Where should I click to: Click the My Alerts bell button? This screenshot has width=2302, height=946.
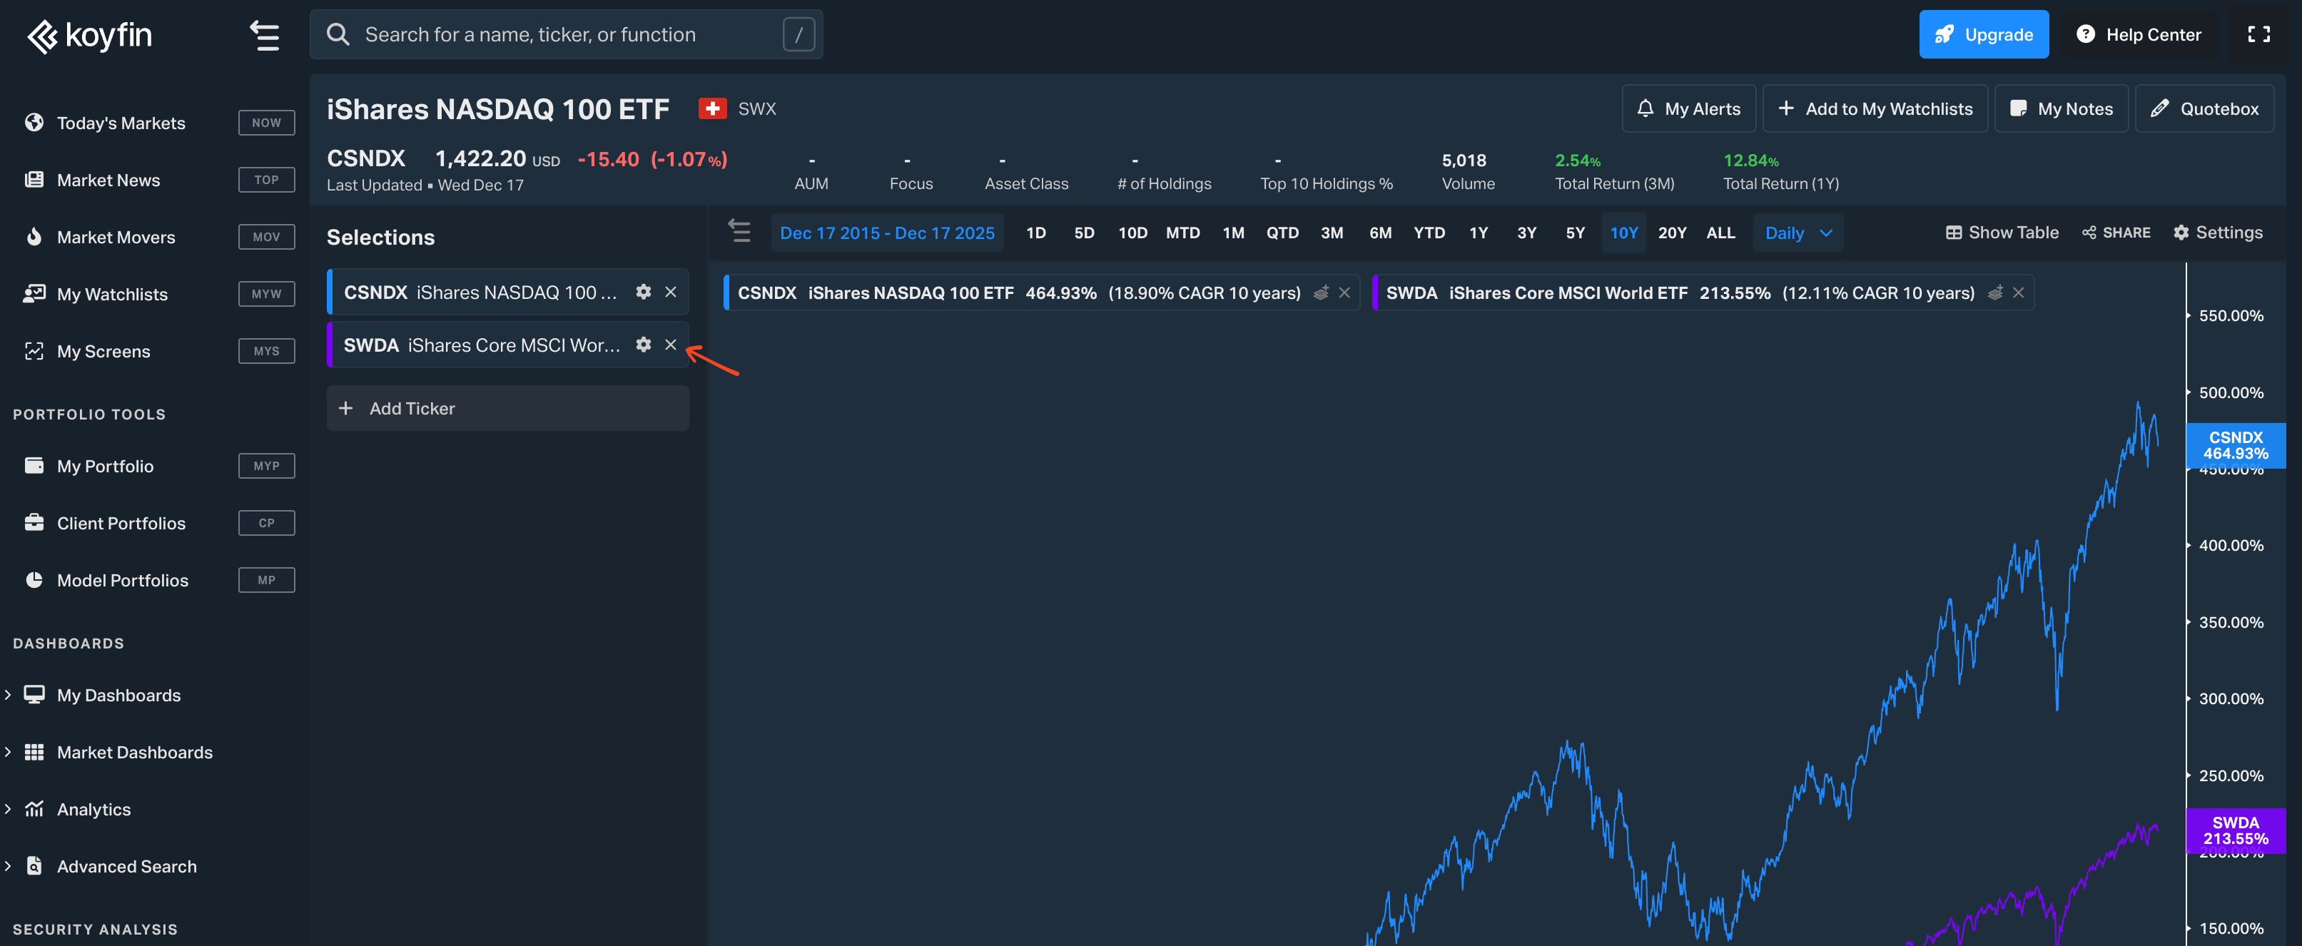coord(1688,109)
